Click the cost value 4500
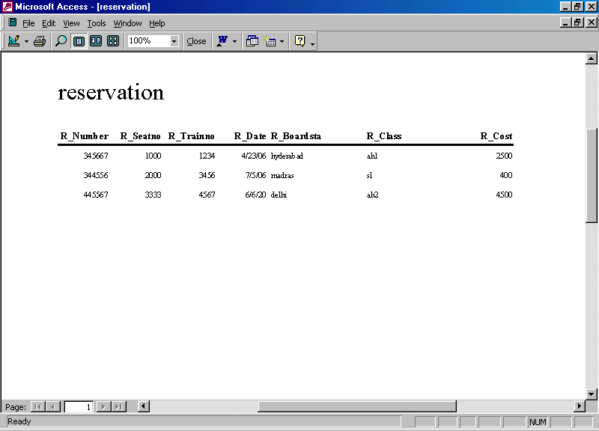This screenshot has width=599, height=431. click(504, 195)
